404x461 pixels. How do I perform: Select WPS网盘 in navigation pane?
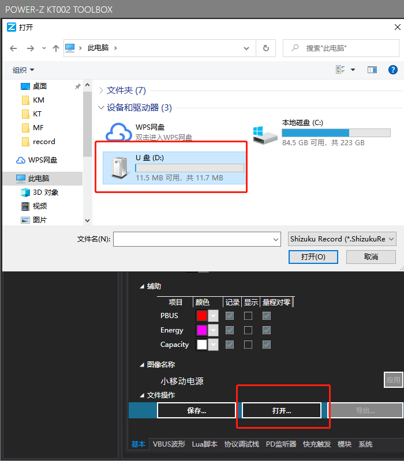42,160
